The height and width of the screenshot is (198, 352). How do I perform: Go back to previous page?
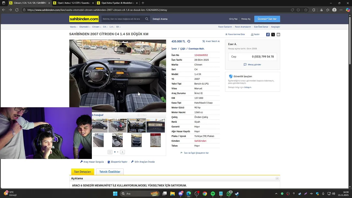click(x=4, y=10)
